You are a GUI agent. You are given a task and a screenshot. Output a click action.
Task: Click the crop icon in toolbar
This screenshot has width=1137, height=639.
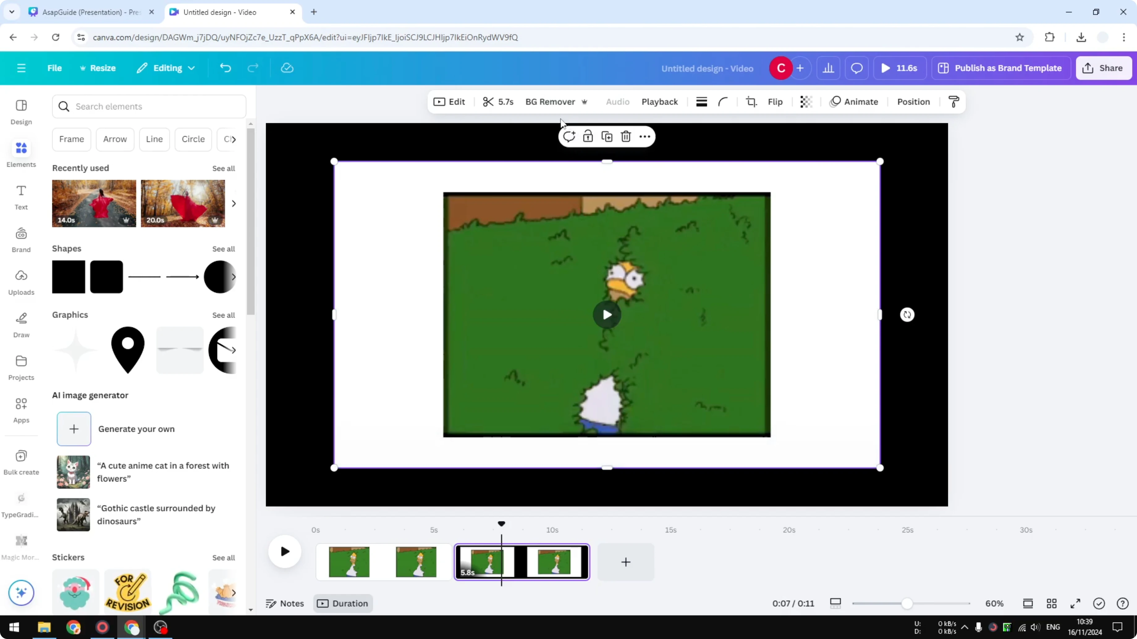(751, 102)
